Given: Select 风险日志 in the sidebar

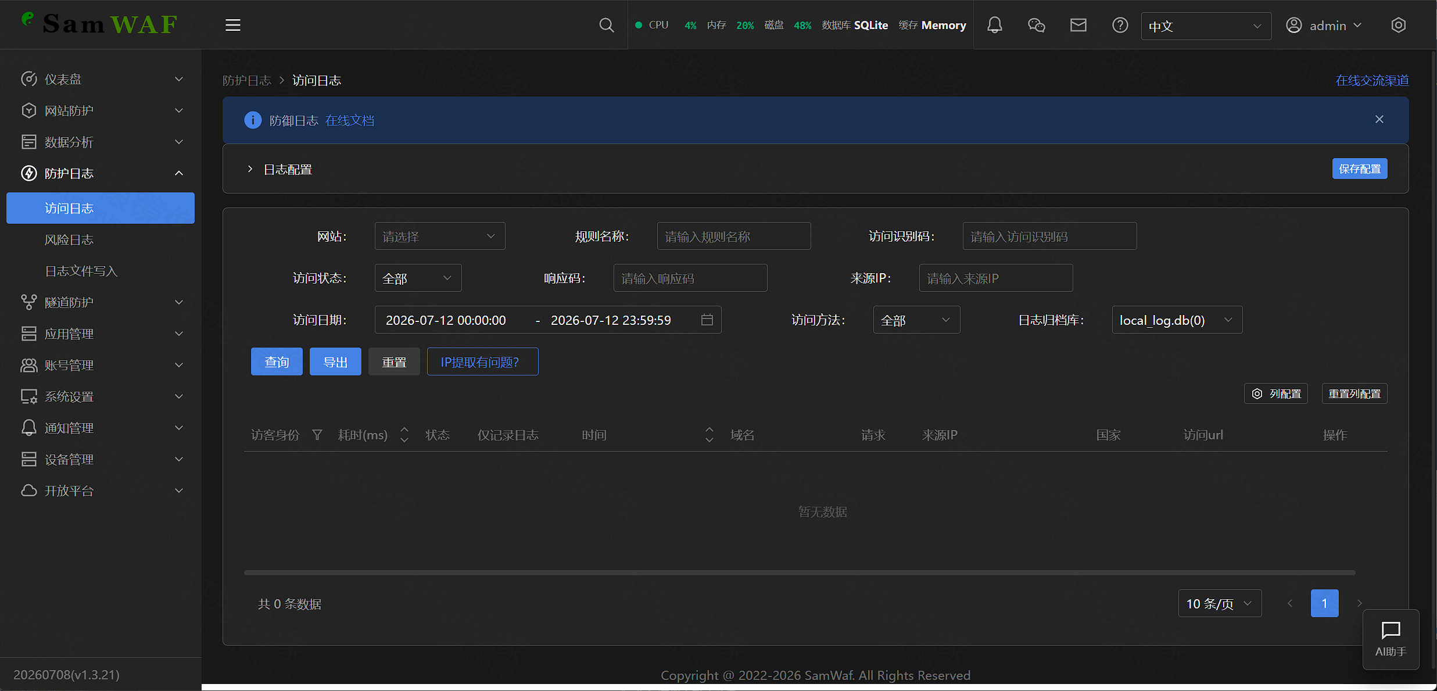Looking at the screenshot, I should (x=101, y=239).
